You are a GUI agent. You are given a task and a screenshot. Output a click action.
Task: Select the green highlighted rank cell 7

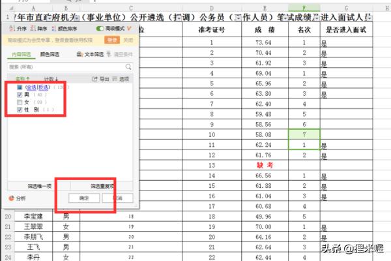[304, 134]
